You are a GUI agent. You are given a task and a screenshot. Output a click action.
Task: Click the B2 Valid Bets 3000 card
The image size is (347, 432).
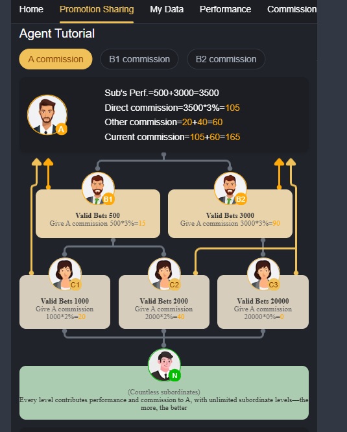(230, 213)
